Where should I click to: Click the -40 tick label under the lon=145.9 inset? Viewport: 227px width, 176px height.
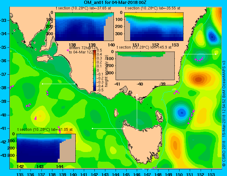point(140,84)
